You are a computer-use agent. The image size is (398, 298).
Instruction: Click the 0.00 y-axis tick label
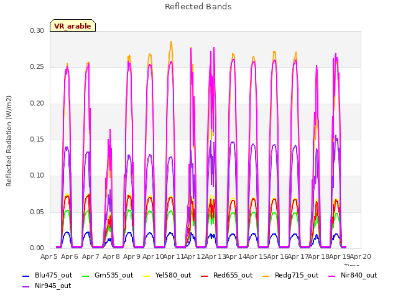(x=37, y=248)
